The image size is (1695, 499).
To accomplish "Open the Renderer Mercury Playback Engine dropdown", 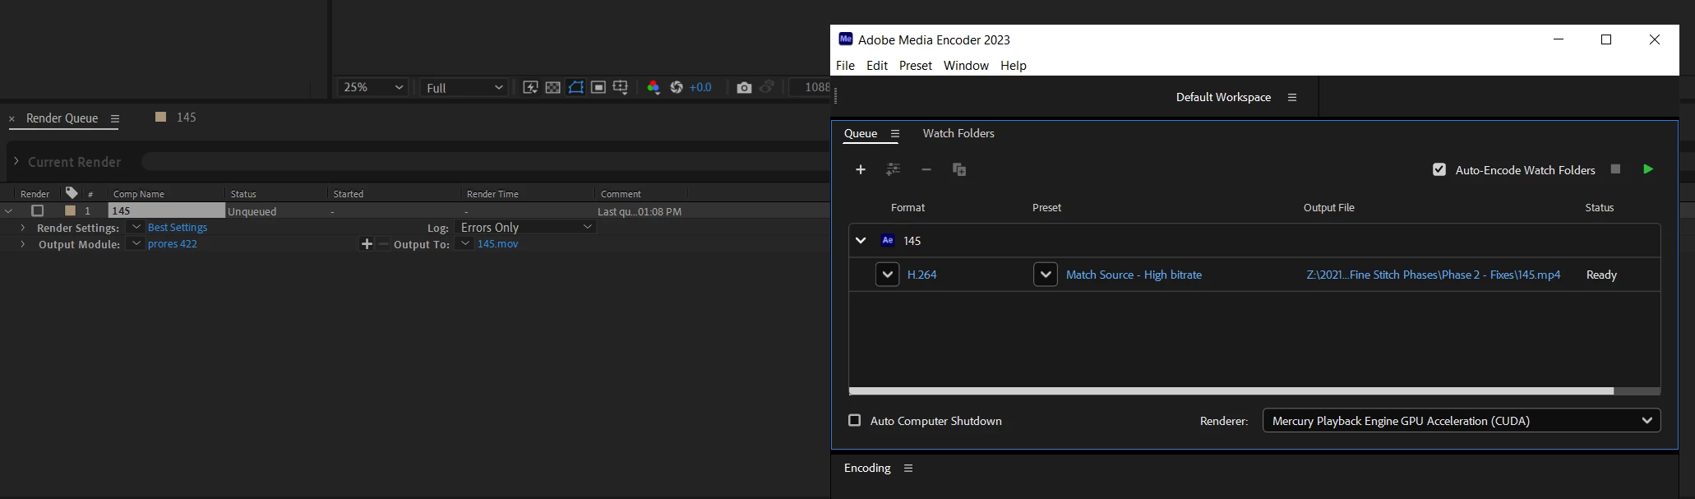I will [1462, 420].
